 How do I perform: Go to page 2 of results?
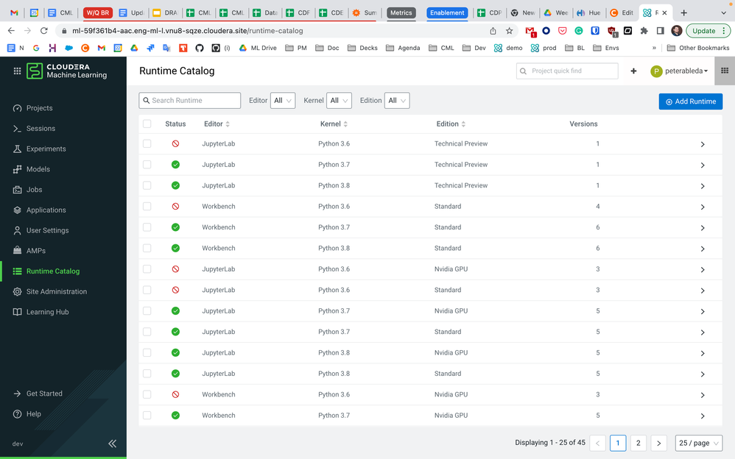click(x=639, y=443)
